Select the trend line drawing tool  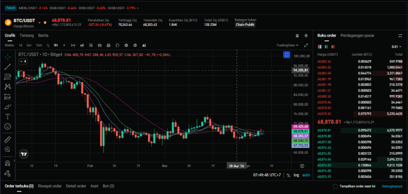click(x=7, y=67)
